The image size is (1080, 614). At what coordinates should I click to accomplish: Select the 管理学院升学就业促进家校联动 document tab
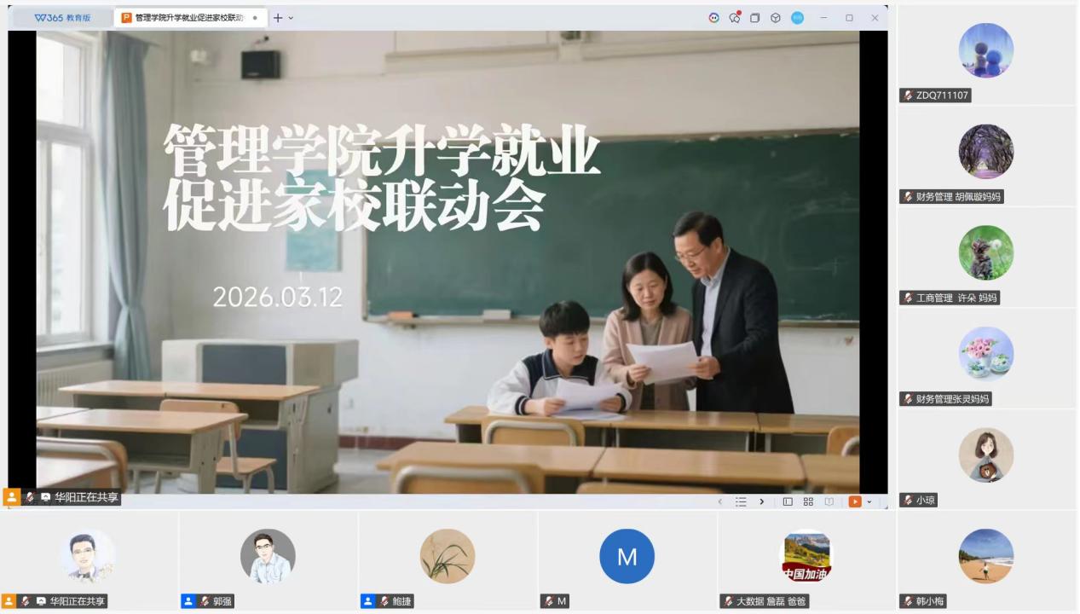[188, 18]
